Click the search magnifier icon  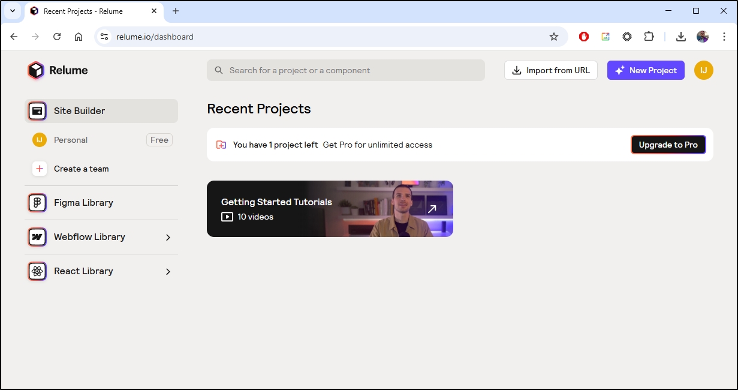[219, 70]
